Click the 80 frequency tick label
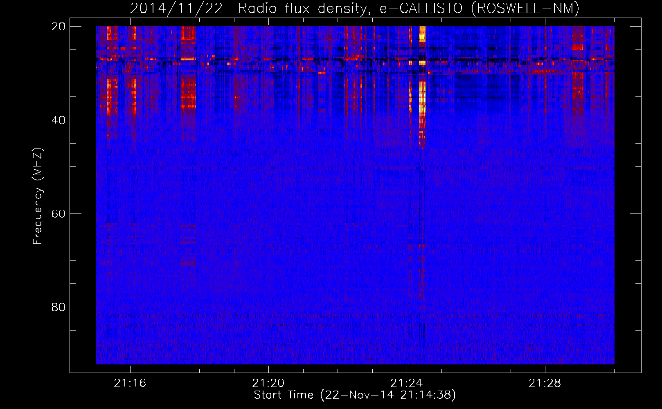Screen dimensions: 662x409 [x=58, y=307]
